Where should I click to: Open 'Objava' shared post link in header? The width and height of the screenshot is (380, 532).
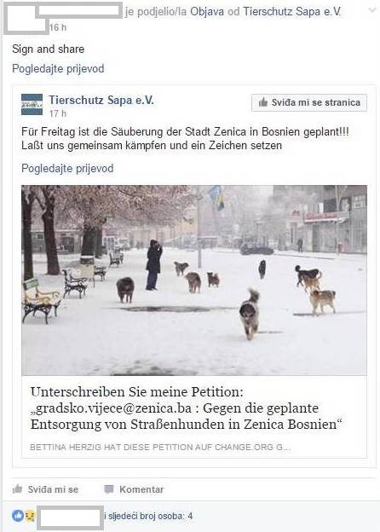(x=207, y=12)
